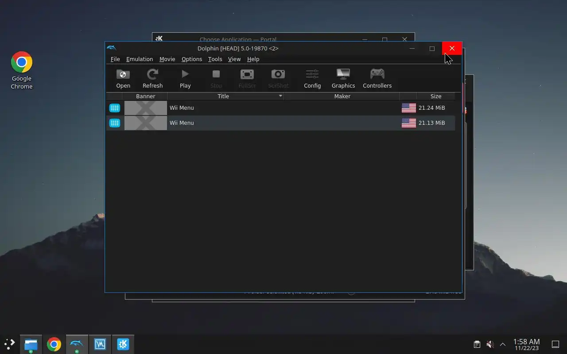Open the application launcher in the taskbar
This screenshot has height=354, width=567.
[10, 344]
